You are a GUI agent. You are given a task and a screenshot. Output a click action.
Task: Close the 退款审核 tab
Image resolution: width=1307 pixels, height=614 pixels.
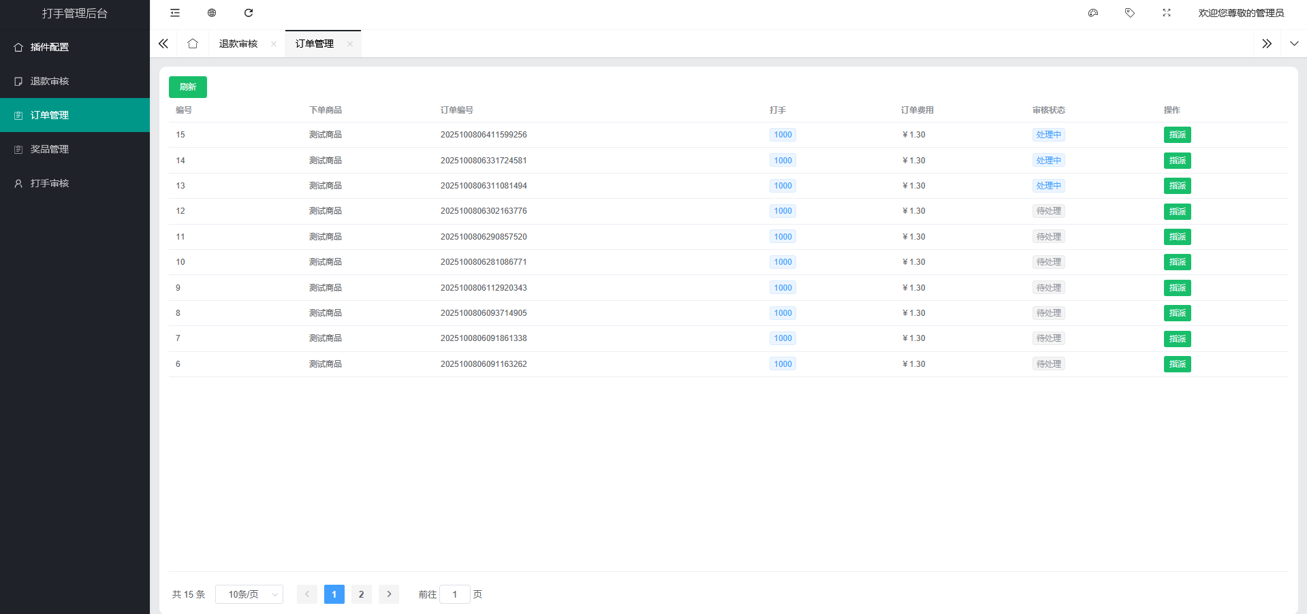coord(274,44)
